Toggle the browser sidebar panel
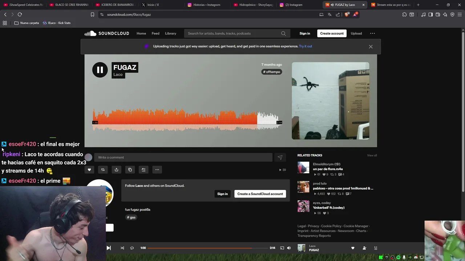Viewport: 465px width, 261px height. coord(430,14)
